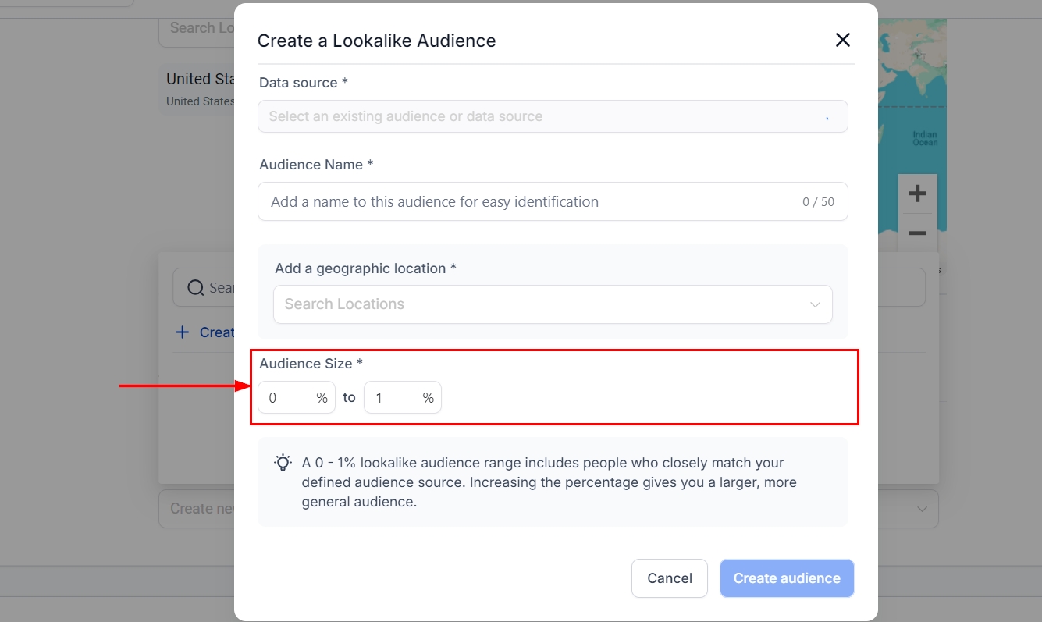Viewport: 1042px width, 622px height.
Task: Click the loading indicator in Data source field
Action: click(827, 117)
